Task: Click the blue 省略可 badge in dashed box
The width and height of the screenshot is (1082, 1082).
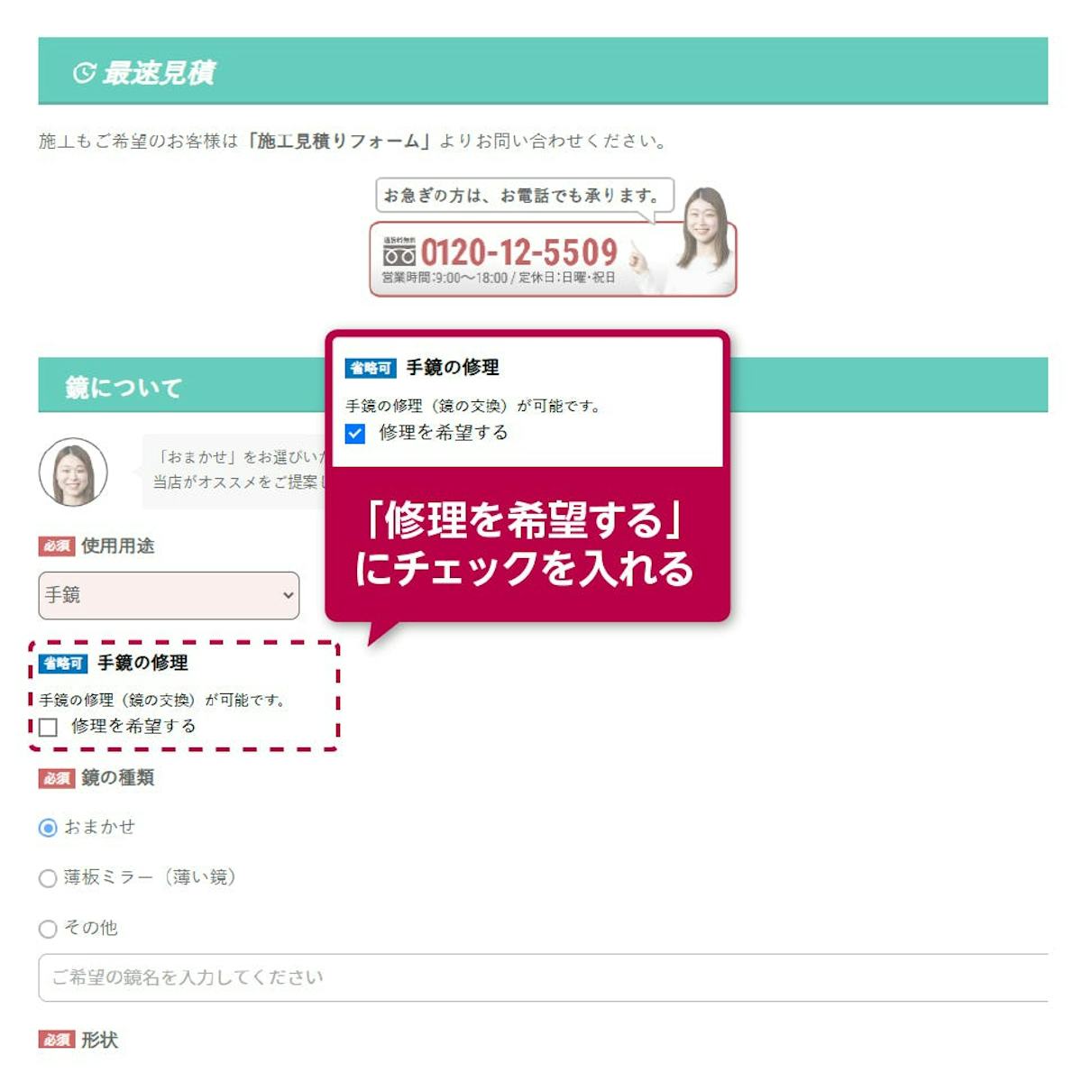Action: pos(63,664)
